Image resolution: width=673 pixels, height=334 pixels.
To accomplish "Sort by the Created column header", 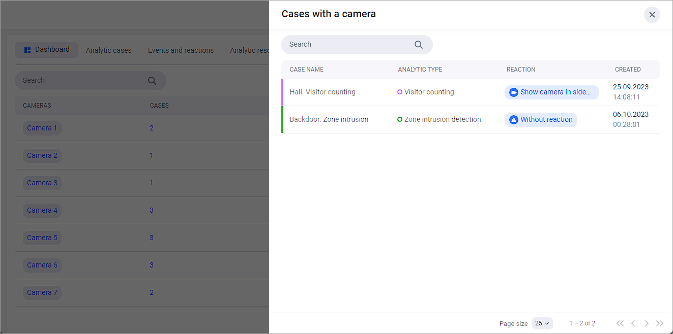I will click(x=627, y=70).
